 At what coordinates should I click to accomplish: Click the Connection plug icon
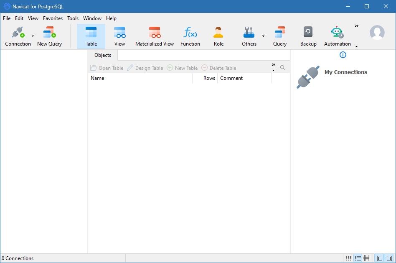(x=18, y=32)
